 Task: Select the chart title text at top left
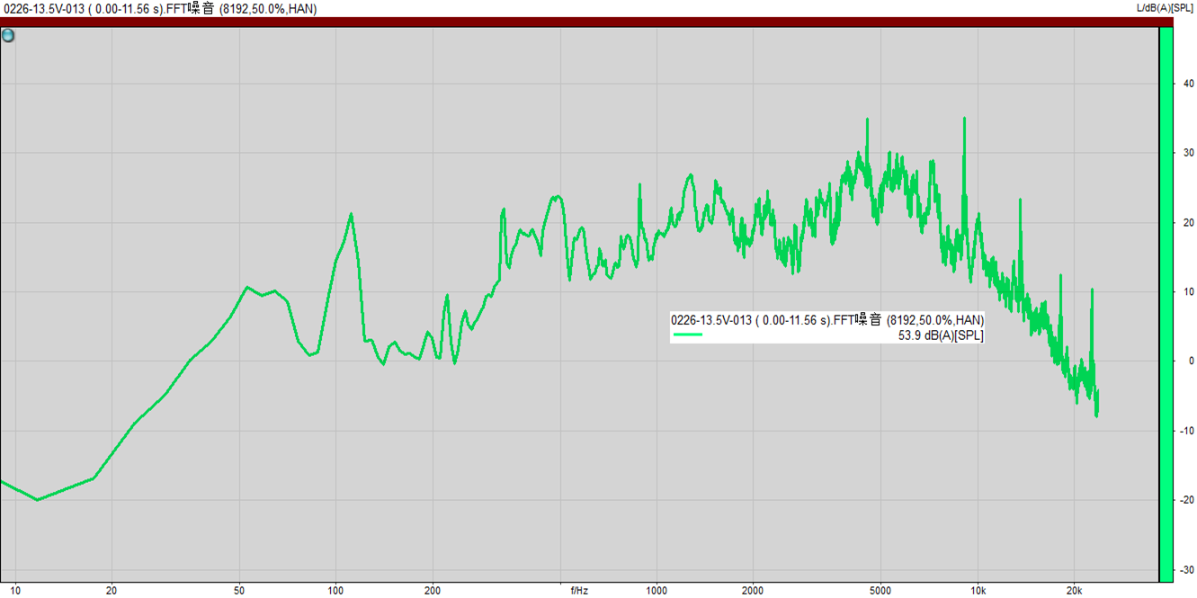click(x=158, y=9)
